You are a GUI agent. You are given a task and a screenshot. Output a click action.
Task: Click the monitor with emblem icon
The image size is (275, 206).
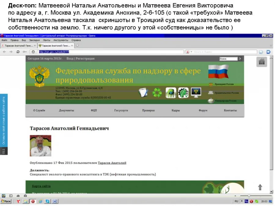pyautogui.click(x=196, y=92)
